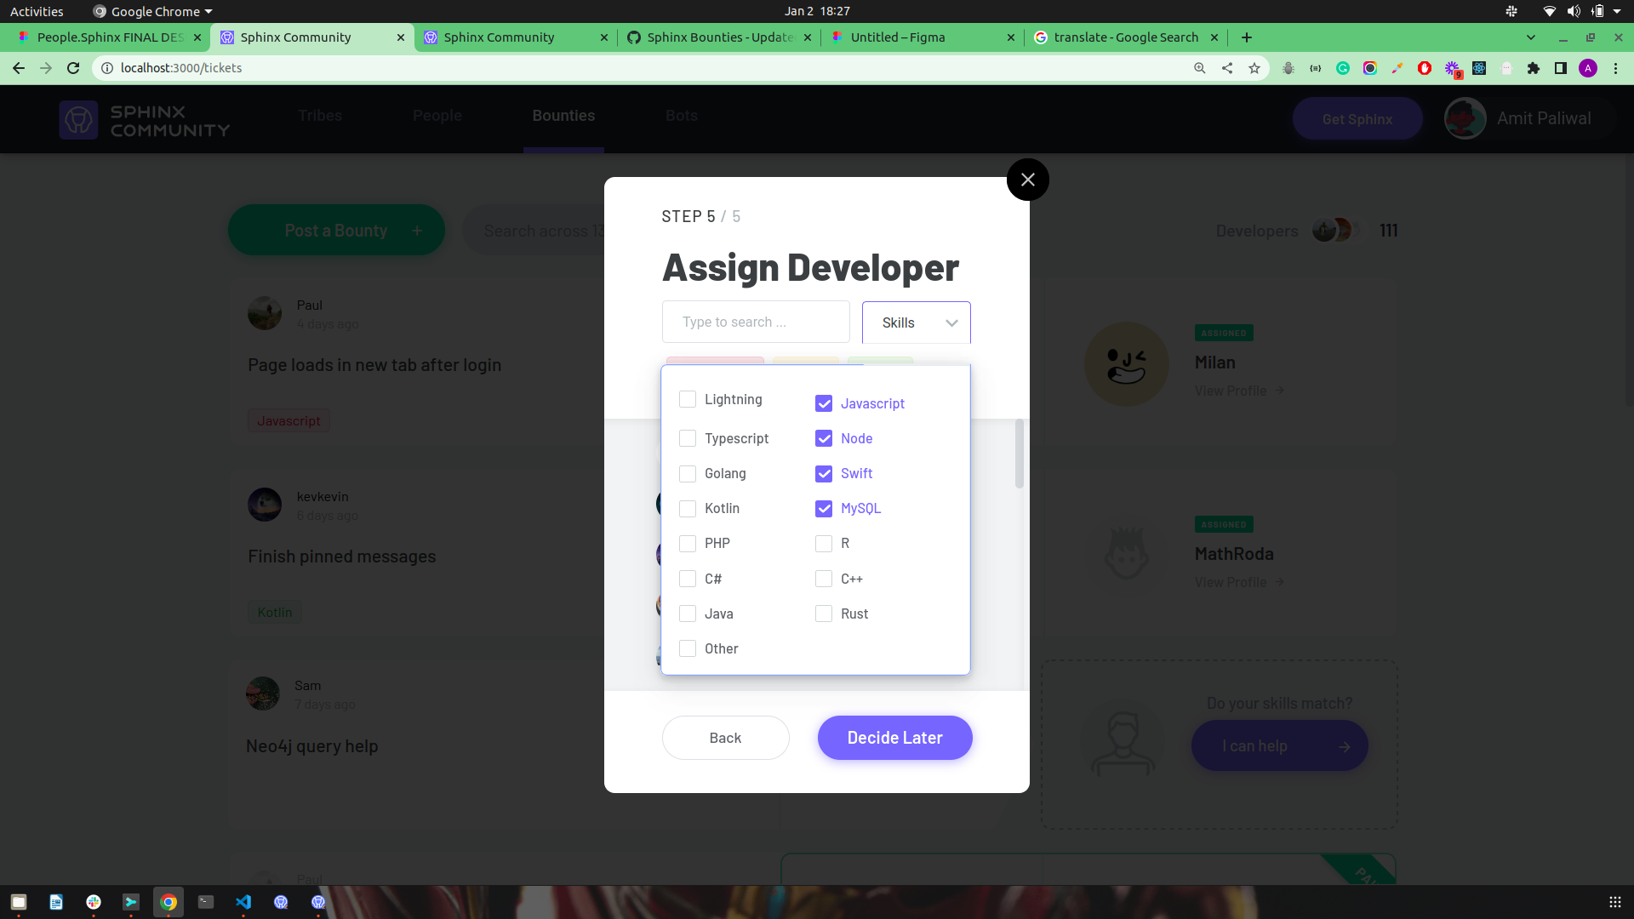The width and height of the screenshot is (1634, 919).
Task: Open the zoom control in the address bar
Action: click(x=1199, y=68)
